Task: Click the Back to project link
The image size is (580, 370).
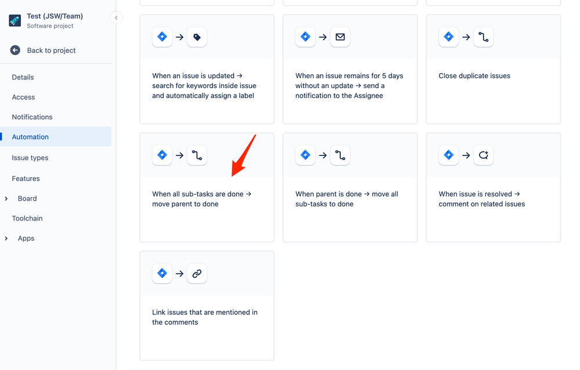Action: tap(51, 50)
